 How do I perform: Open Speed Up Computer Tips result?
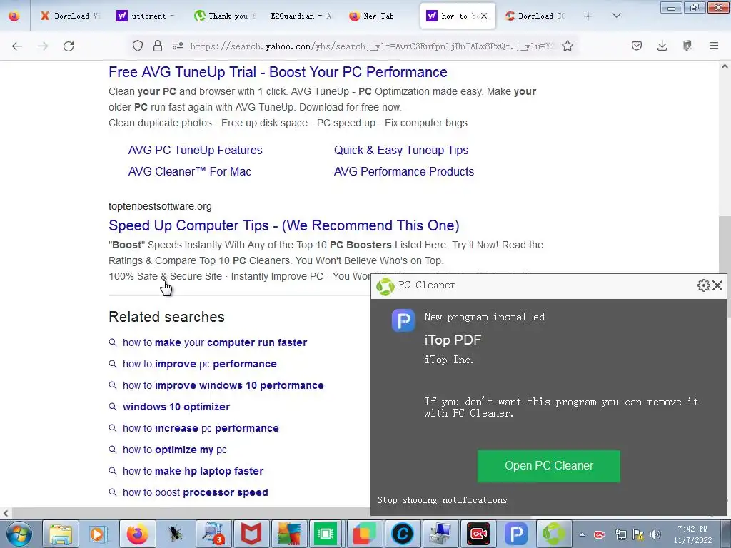(284, 225)
